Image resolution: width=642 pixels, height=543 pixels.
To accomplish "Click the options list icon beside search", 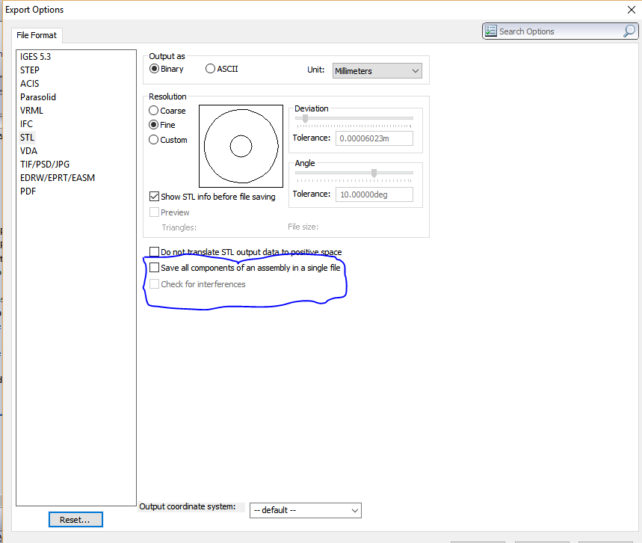I will [x=491, y=31].
